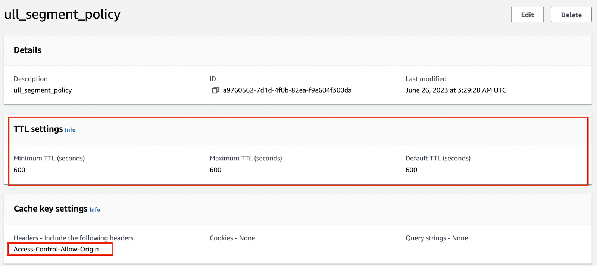Click the Cookies - None text

[x=232, y=238]
